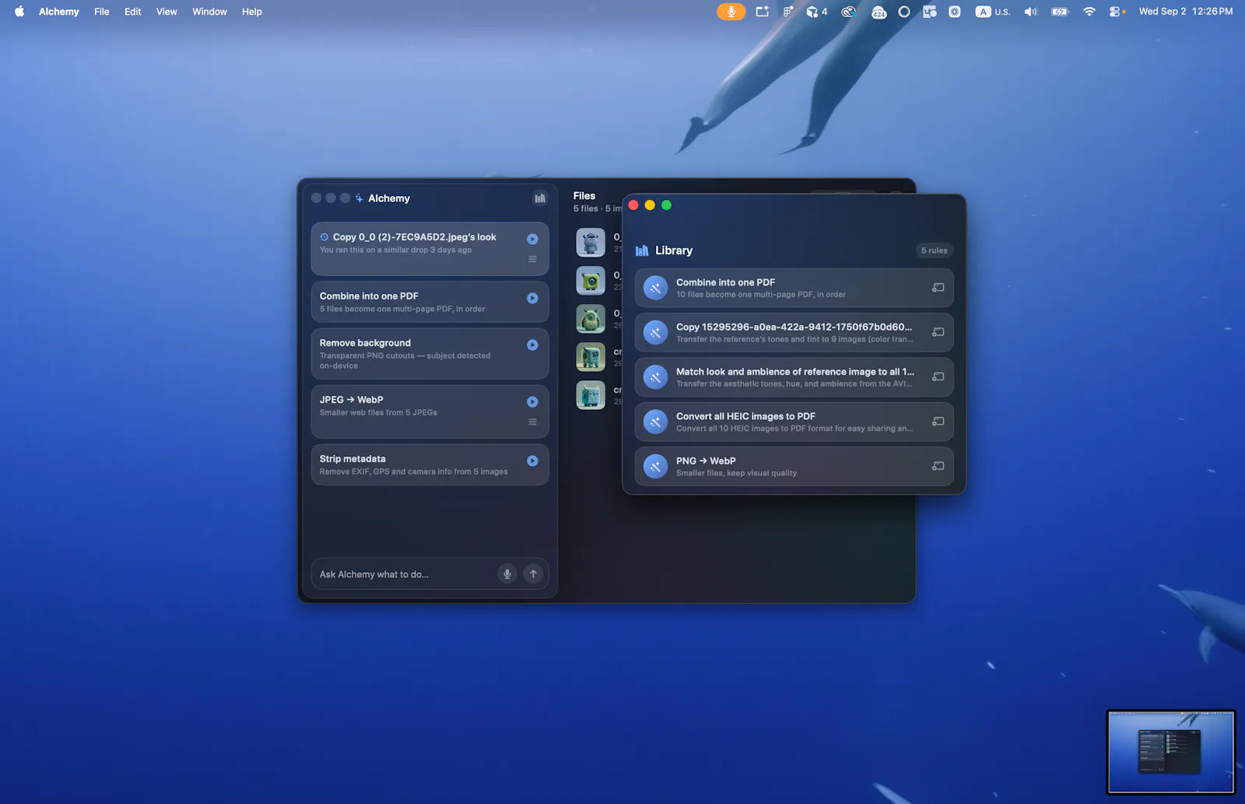
Task: Open the Edit menu
Action: pos(133,12)
